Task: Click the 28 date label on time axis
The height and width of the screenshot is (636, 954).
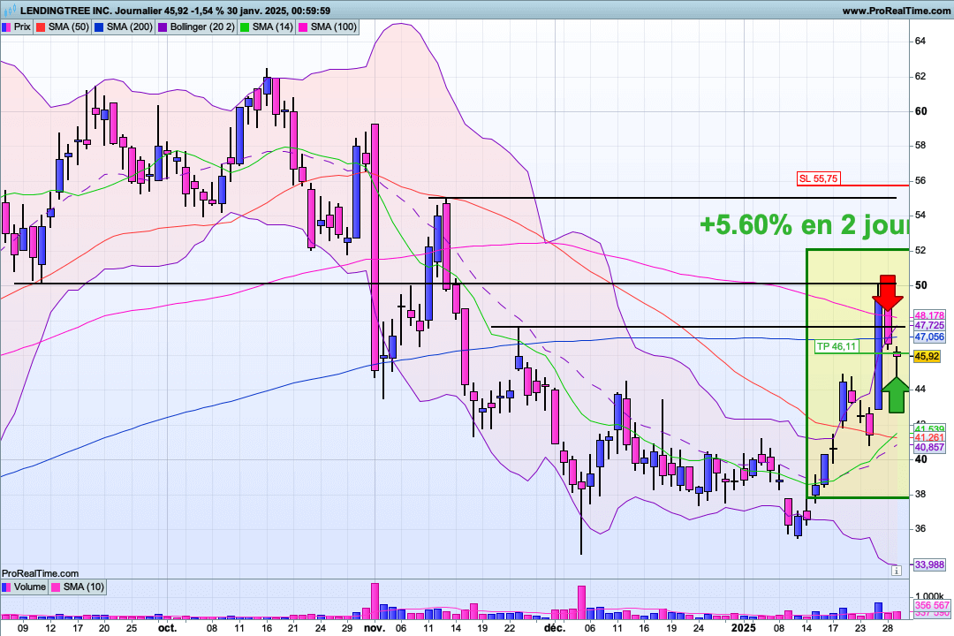Action: tap(887, 628)
